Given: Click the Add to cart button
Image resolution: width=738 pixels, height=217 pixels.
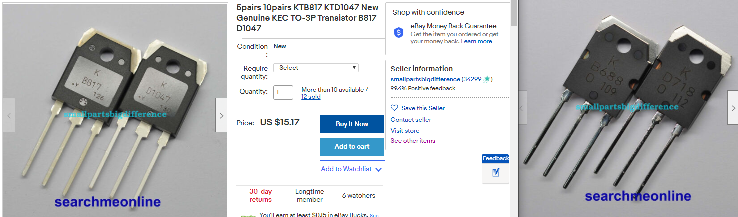Looking at the screenshot, I should tap(352, 147).
